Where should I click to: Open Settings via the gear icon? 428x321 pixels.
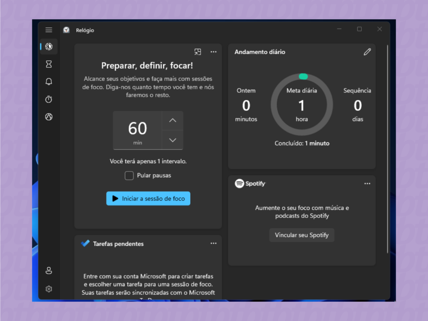tap(48, 289)
